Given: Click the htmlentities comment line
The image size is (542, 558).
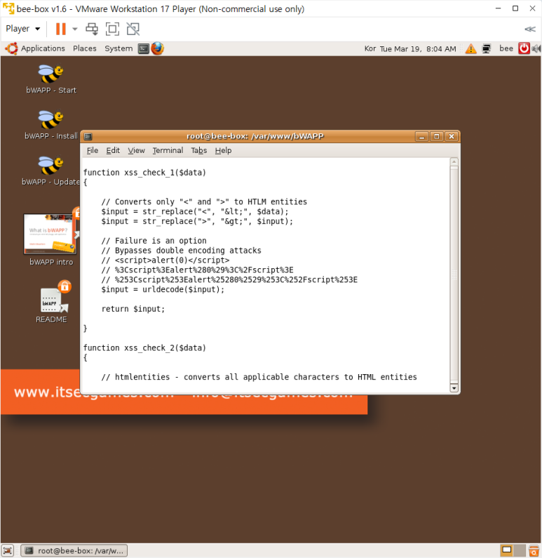Looking at the screenshot, I should [x=259, y=377].
